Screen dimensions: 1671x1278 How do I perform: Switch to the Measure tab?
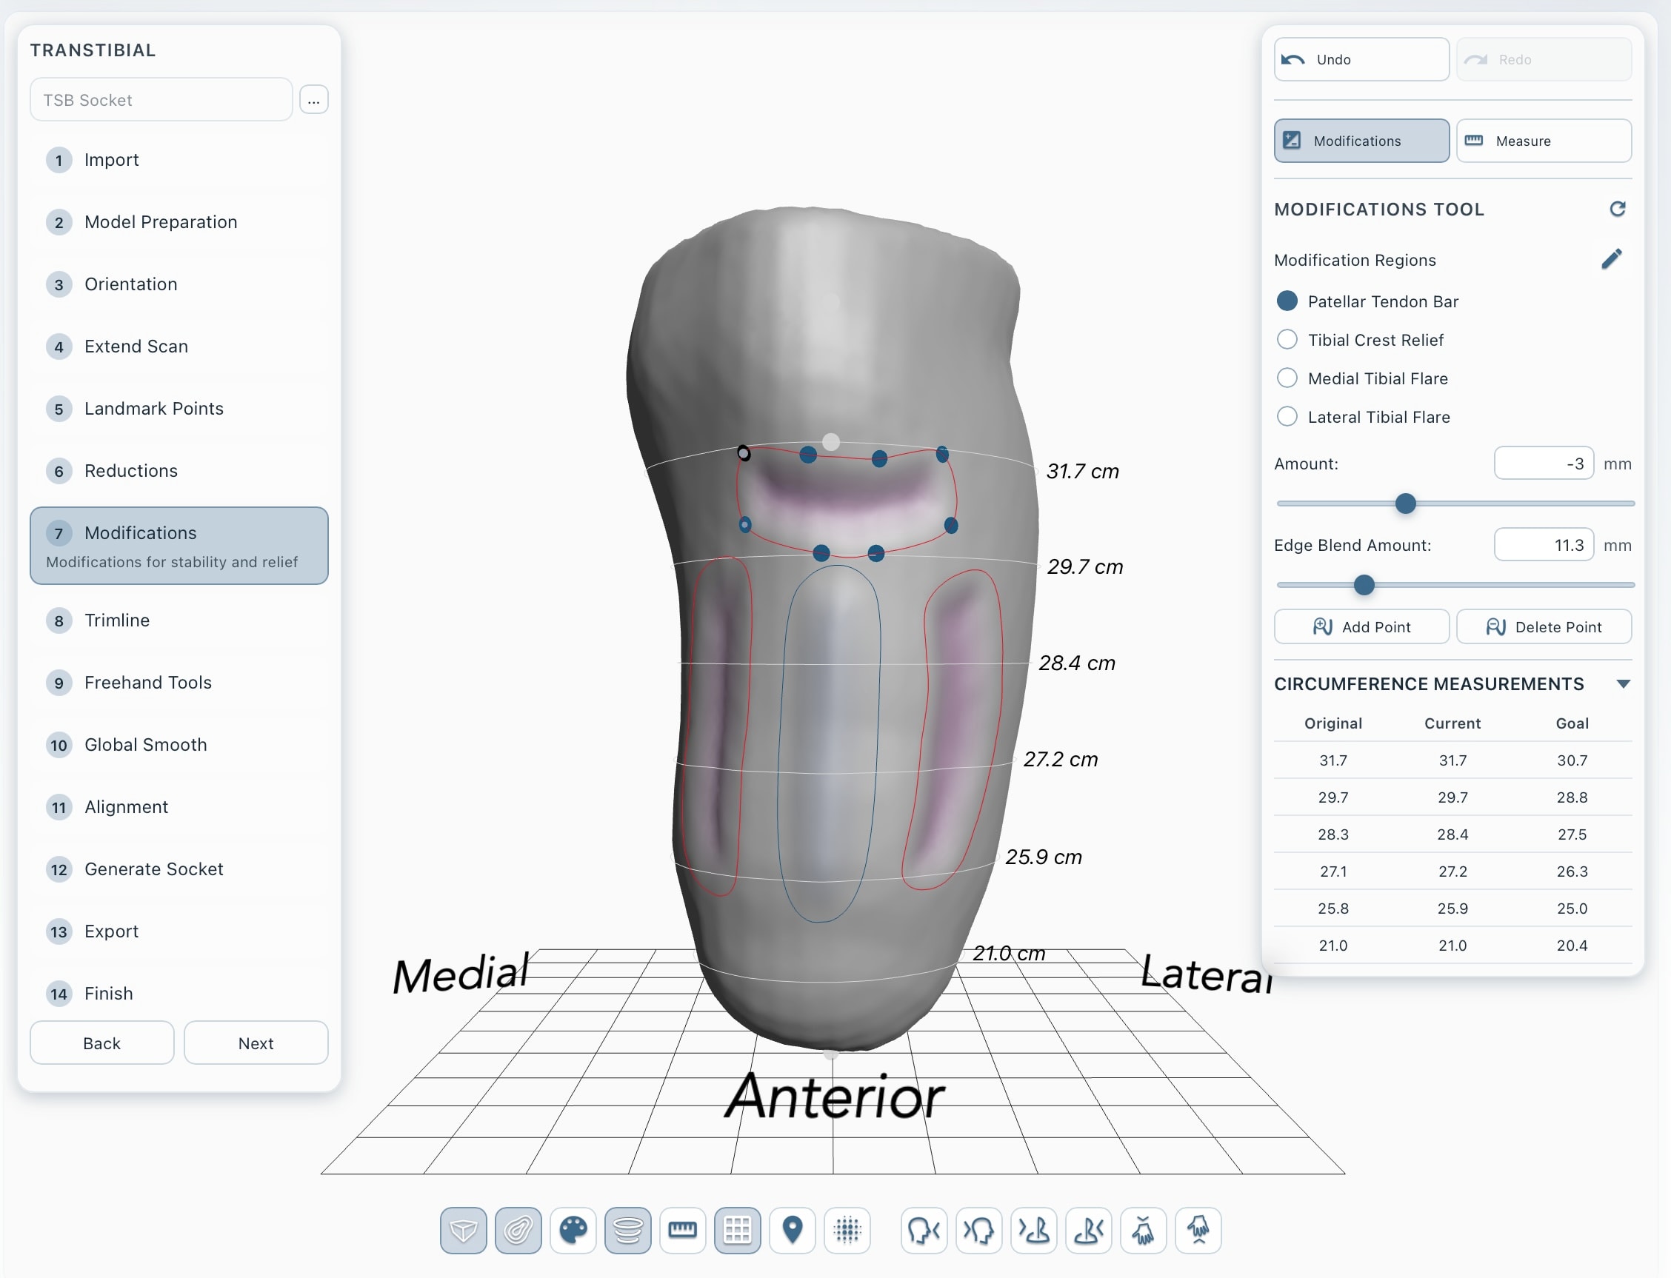(1543, 141)
